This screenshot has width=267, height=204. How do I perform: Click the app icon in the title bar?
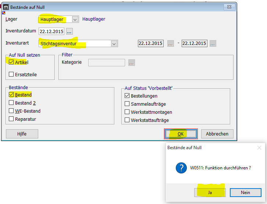tap(6, 7)
